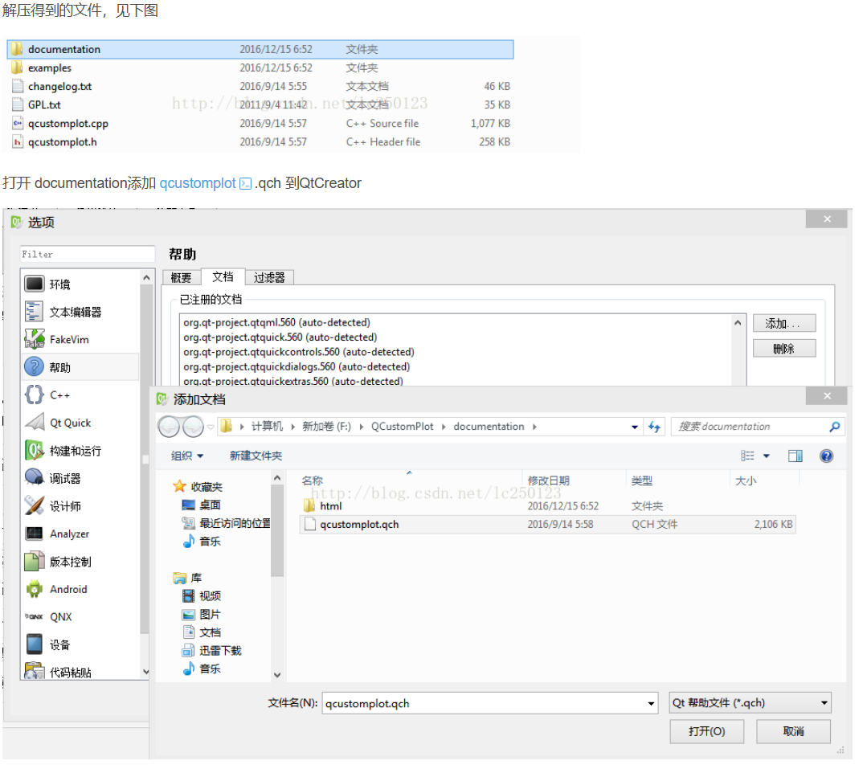Click the search magnifier icon
Screen dimensions: 863x777
point(834,427)
